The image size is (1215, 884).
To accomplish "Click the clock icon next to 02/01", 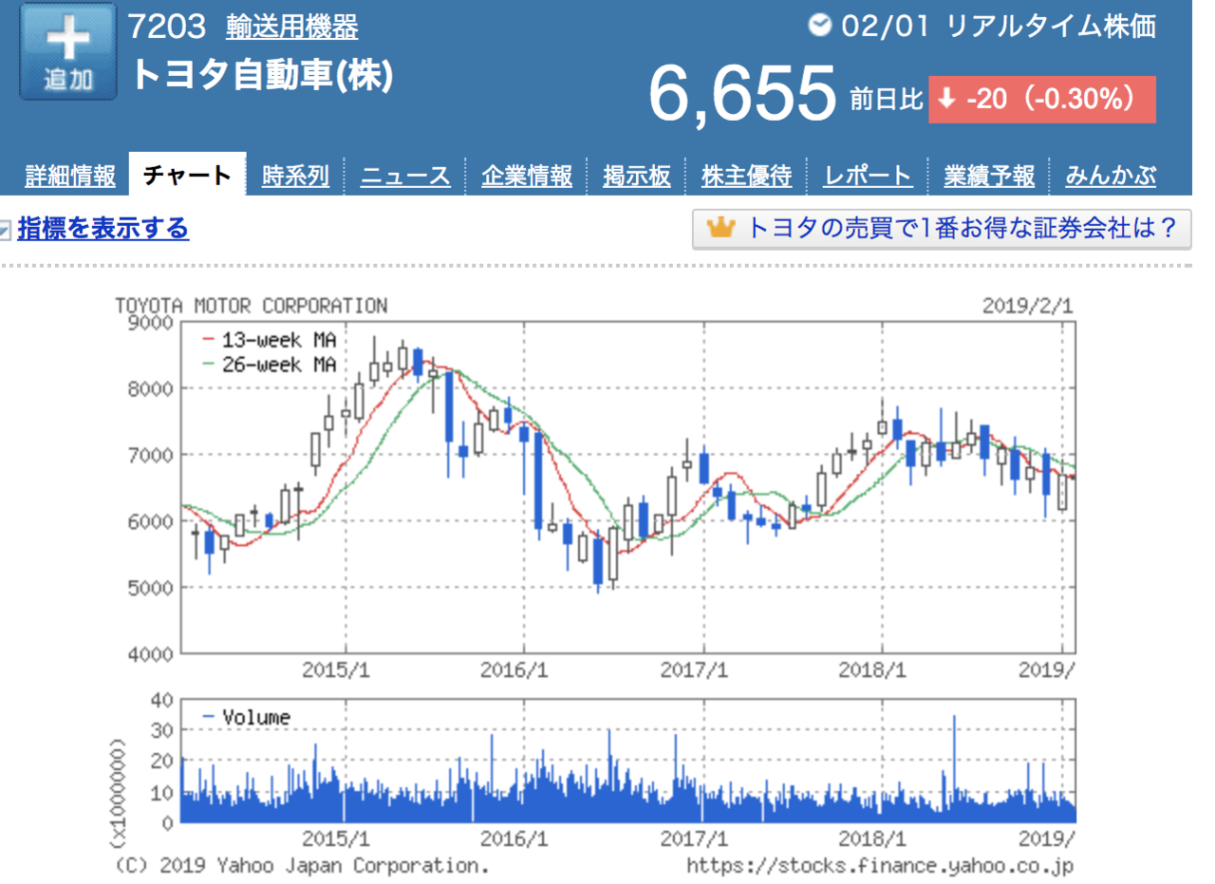I will tap(819, 26).
